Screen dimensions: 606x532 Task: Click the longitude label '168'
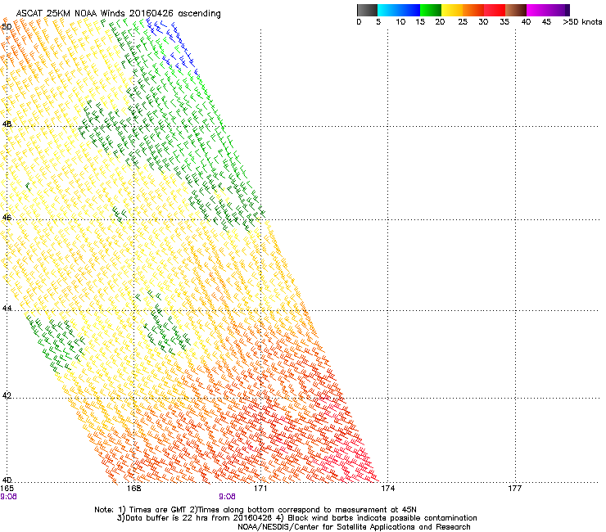[133, 489]
